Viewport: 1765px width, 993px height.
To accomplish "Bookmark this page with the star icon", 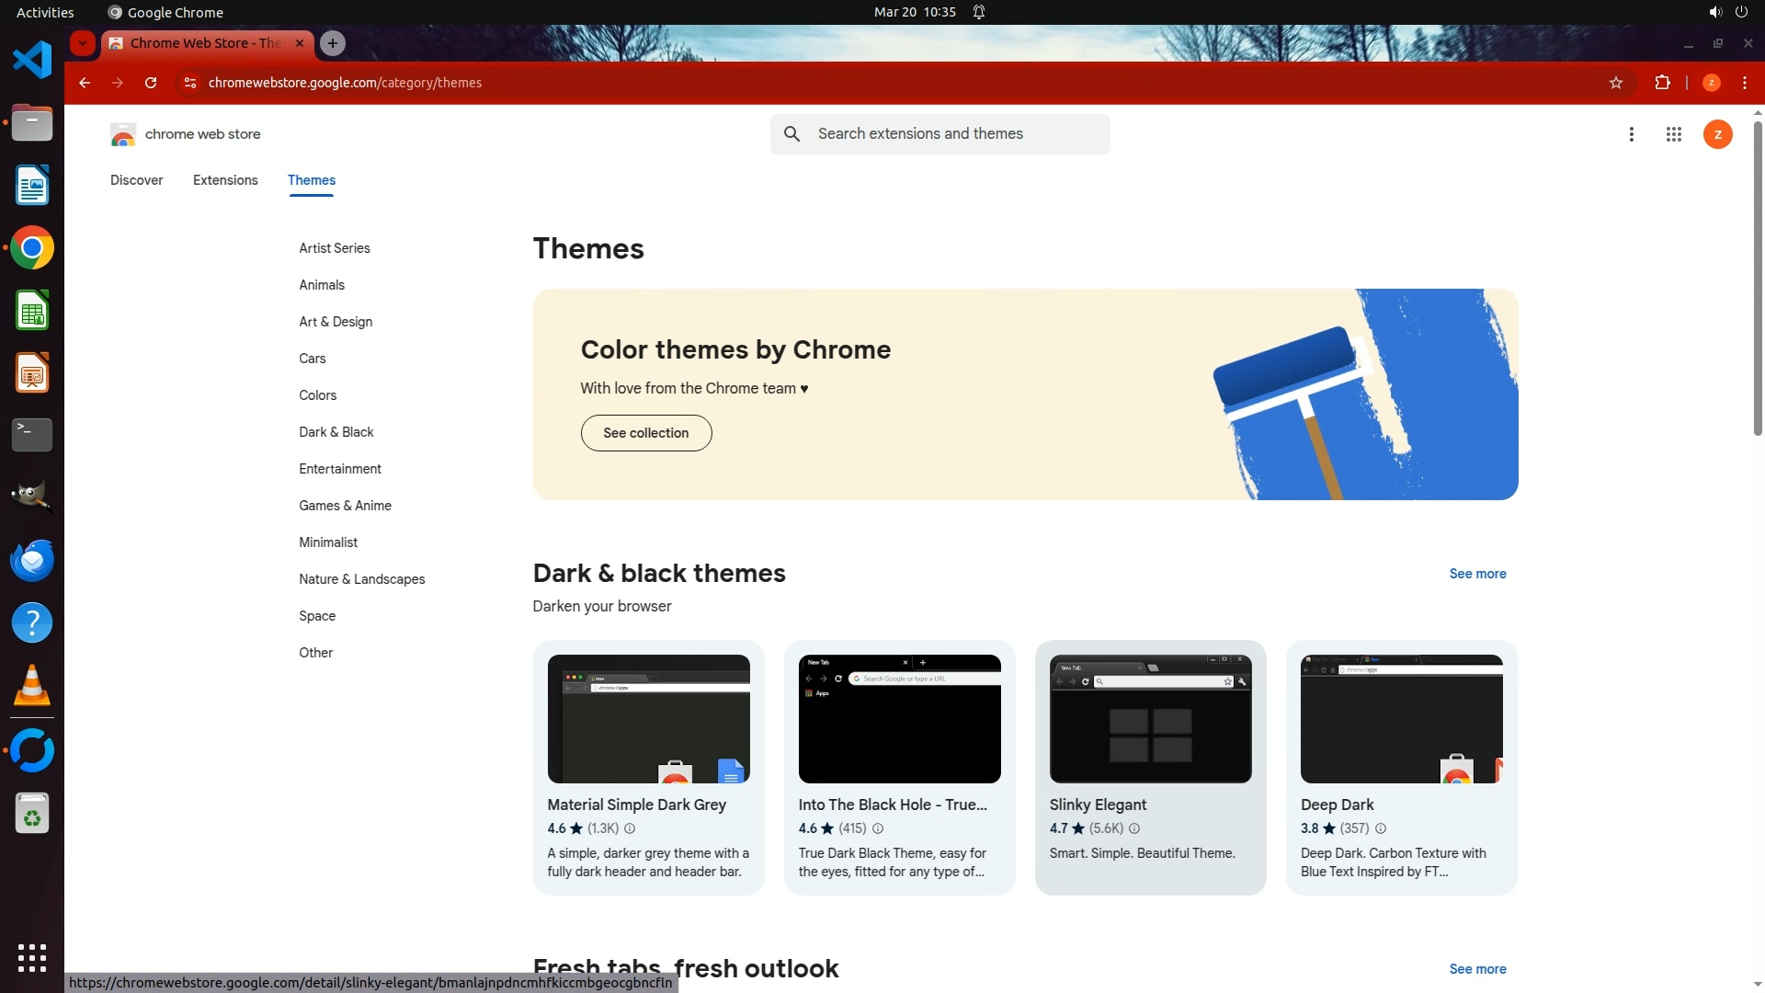I will 1616,83.
